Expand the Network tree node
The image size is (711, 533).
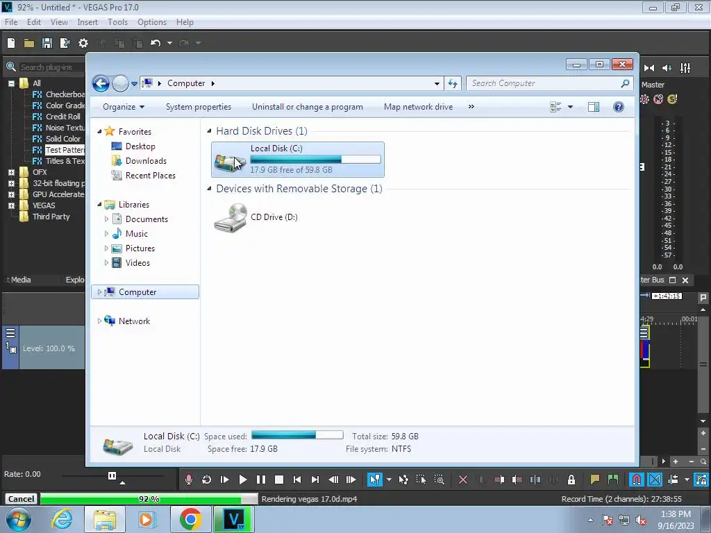pos(99,321)
